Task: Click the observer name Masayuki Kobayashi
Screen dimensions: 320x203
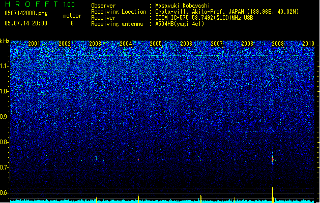Action: tap(183, 6)
